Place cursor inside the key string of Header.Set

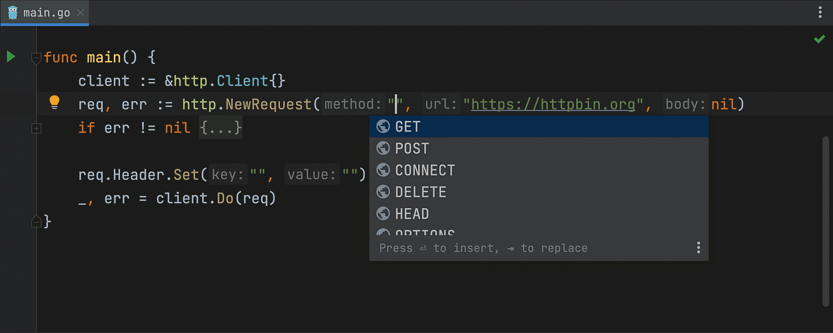(257, 175)
